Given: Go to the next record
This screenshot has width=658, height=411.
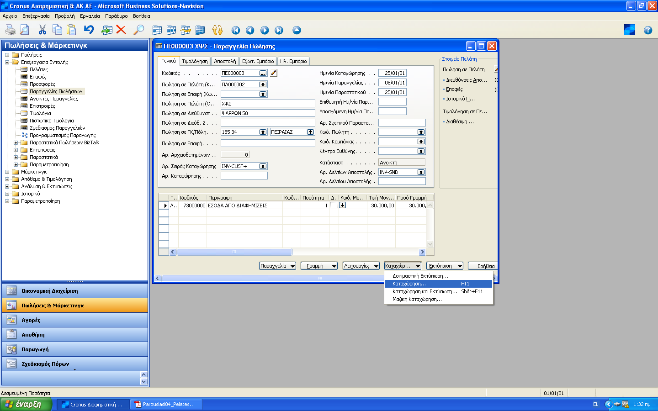Looking at the screenshot, I should coord(265,30).
